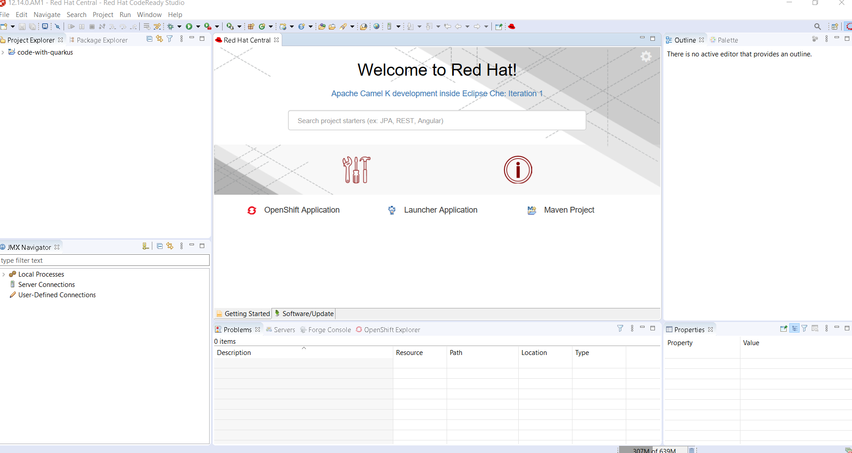
Task: Click the Problems view filter funnel icon
Action: tap(620, 329)
